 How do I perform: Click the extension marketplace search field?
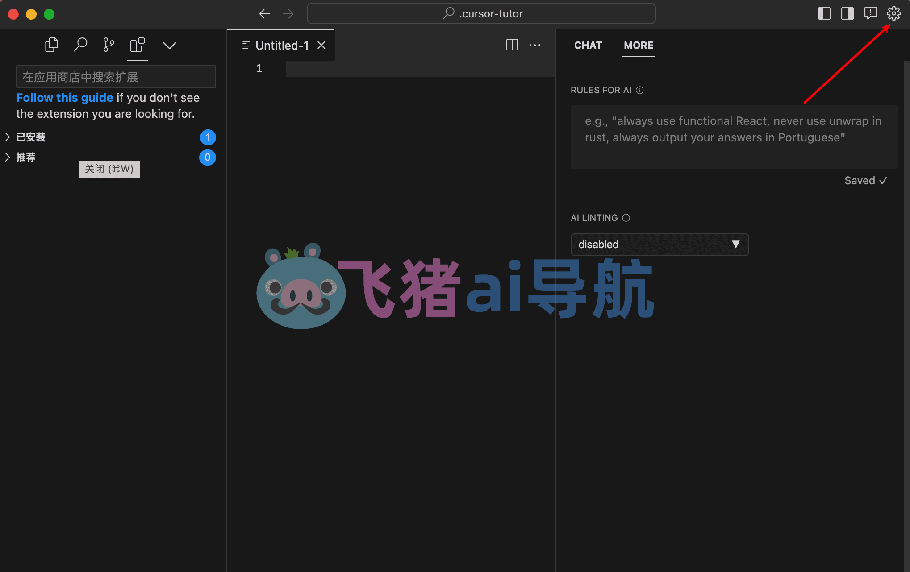pos(116,77)
